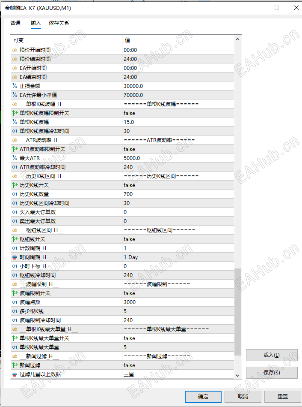Viewport: 302px width, 407px height.
Task: Click the vertical scrollbar thumb
Action: (237, 312)
